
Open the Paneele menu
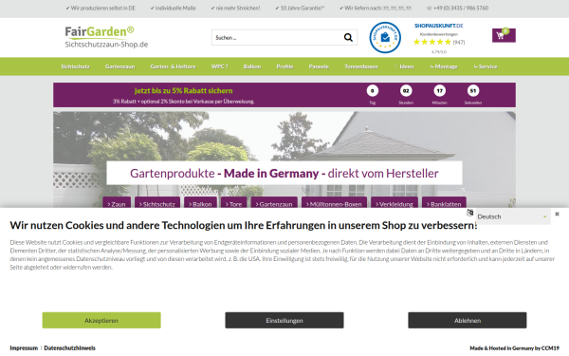(x=319, y=66)
